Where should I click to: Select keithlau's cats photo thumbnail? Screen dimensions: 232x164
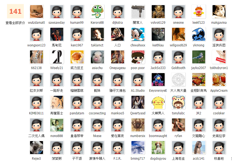coord(158,34)
